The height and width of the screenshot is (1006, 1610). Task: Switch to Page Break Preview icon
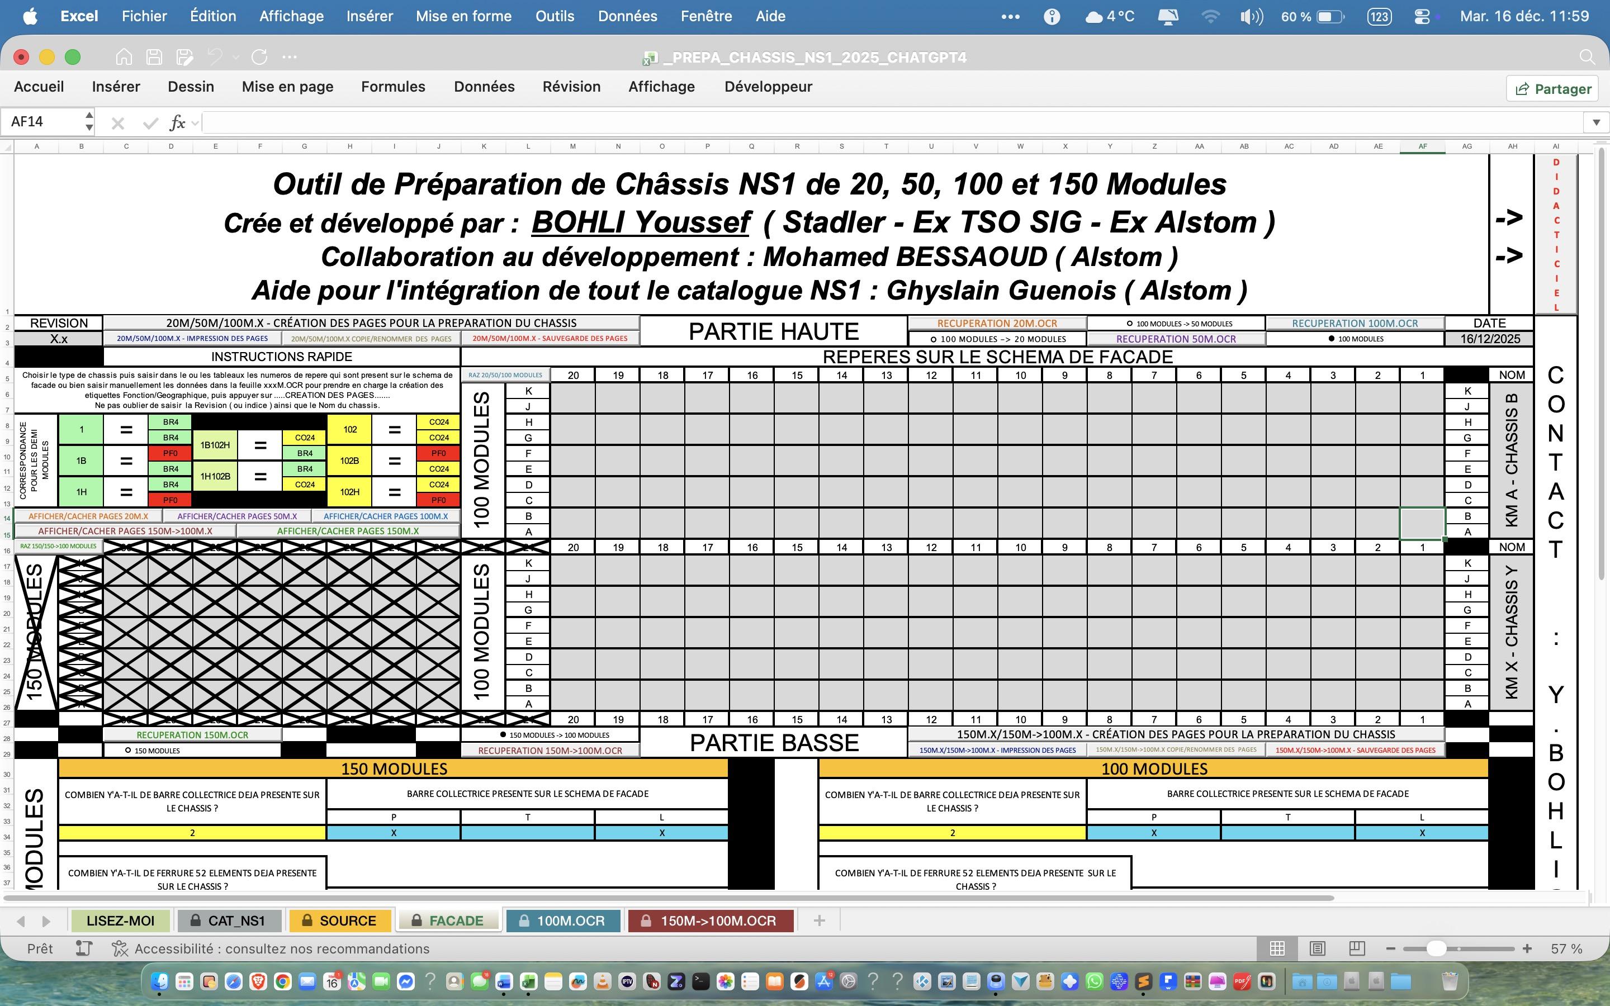[1357, 949]
